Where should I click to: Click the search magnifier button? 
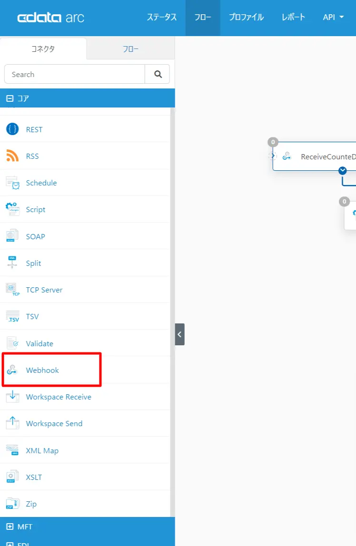(x=158, y=74)
